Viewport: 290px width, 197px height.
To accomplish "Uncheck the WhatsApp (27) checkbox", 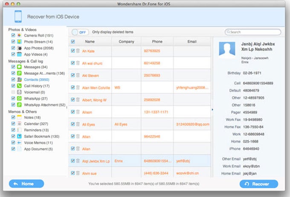I will point(13,98).
